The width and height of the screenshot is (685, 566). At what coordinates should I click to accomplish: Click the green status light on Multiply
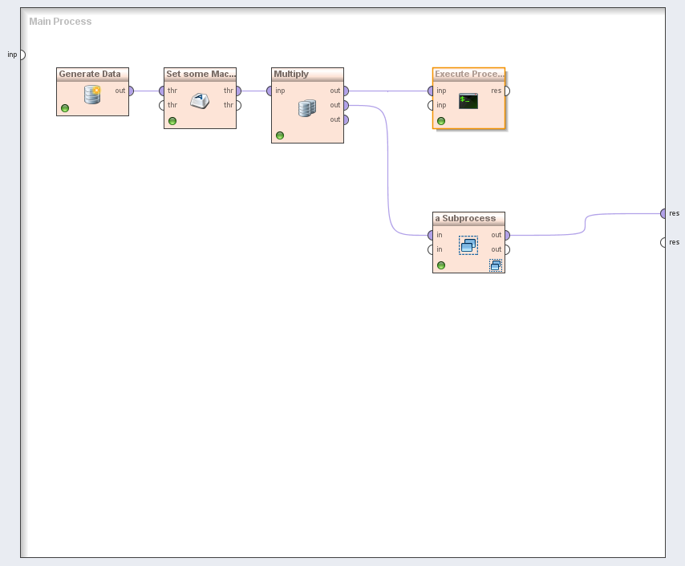click(x=280, y=135)
